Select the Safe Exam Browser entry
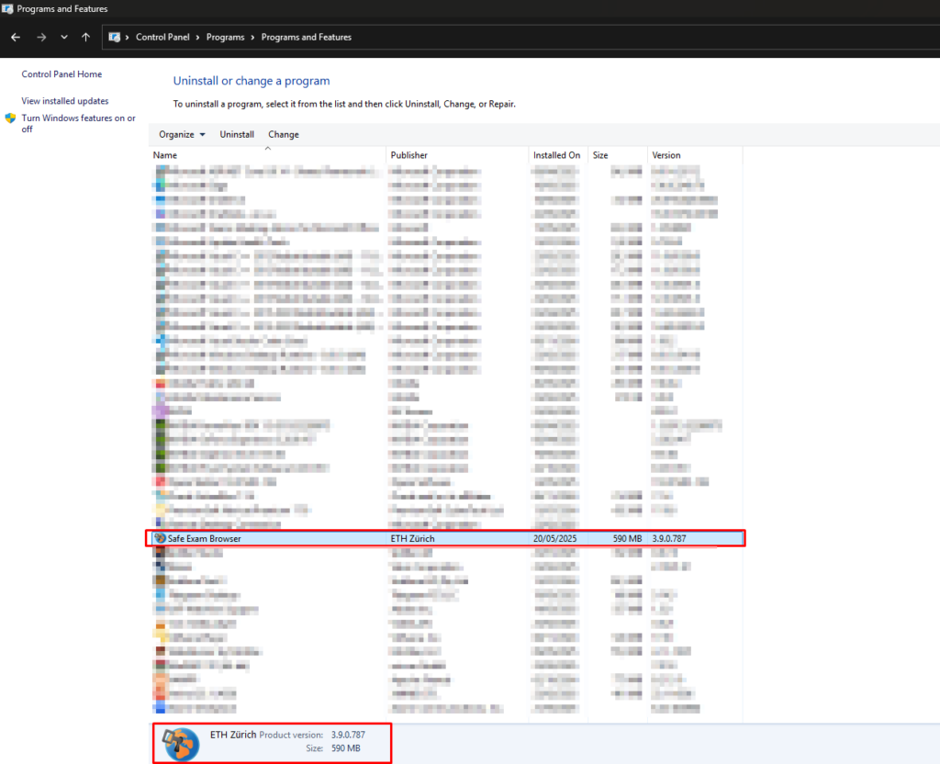 (445, 538)
